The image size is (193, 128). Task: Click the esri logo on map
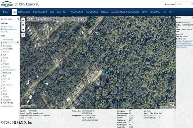coord(172,105)
